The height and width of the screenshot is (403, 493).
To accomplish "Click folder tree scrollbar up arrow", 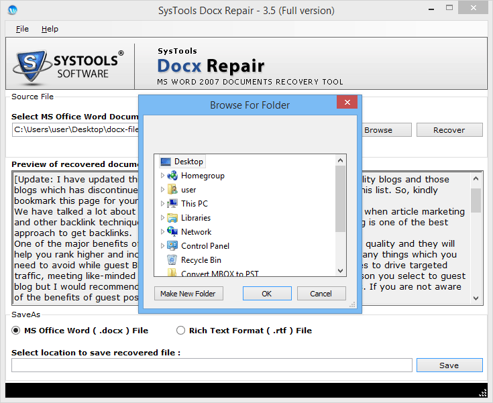I will tap(340, 160).
